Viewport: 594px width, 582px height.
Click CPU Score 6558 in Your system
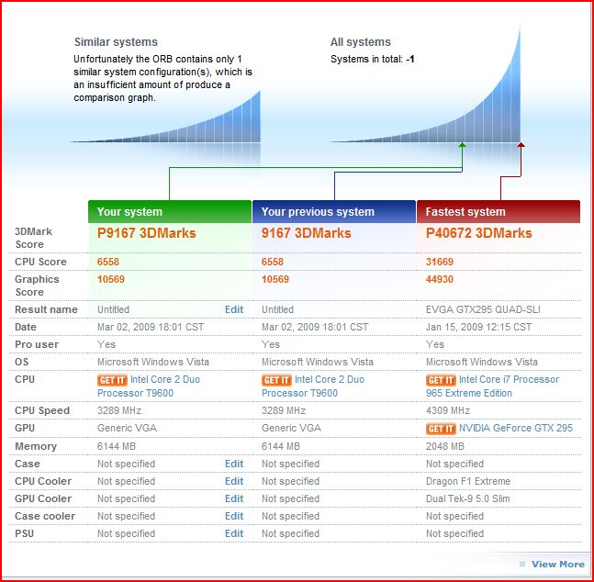pos(108,262)
